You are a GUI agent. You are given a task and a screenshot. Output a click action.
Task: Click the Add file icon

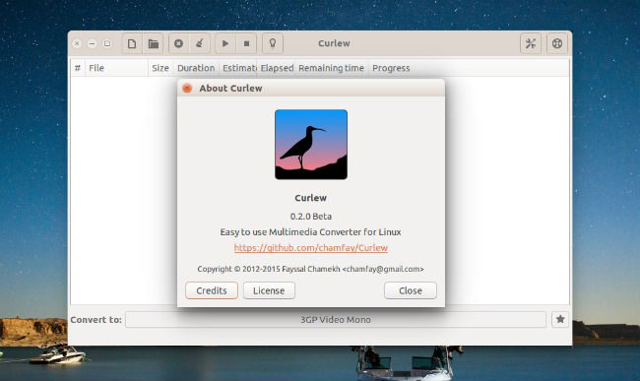[x=132, y=43]
